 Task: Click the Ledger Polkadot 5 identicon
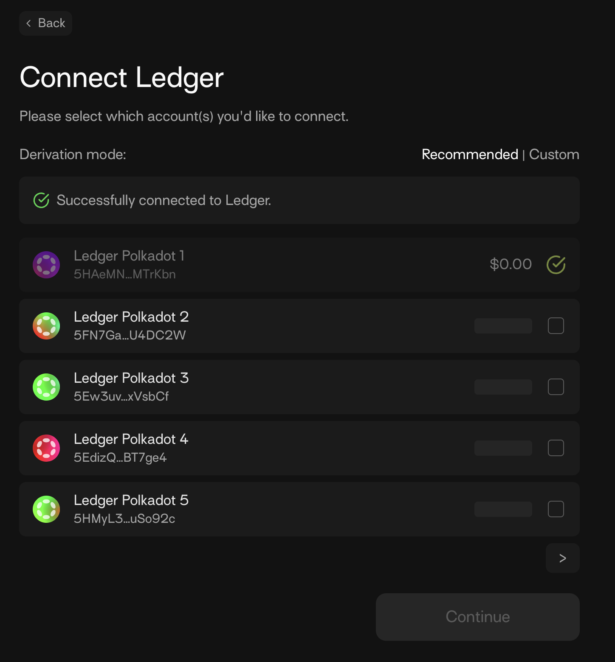(x=46, y=509)
